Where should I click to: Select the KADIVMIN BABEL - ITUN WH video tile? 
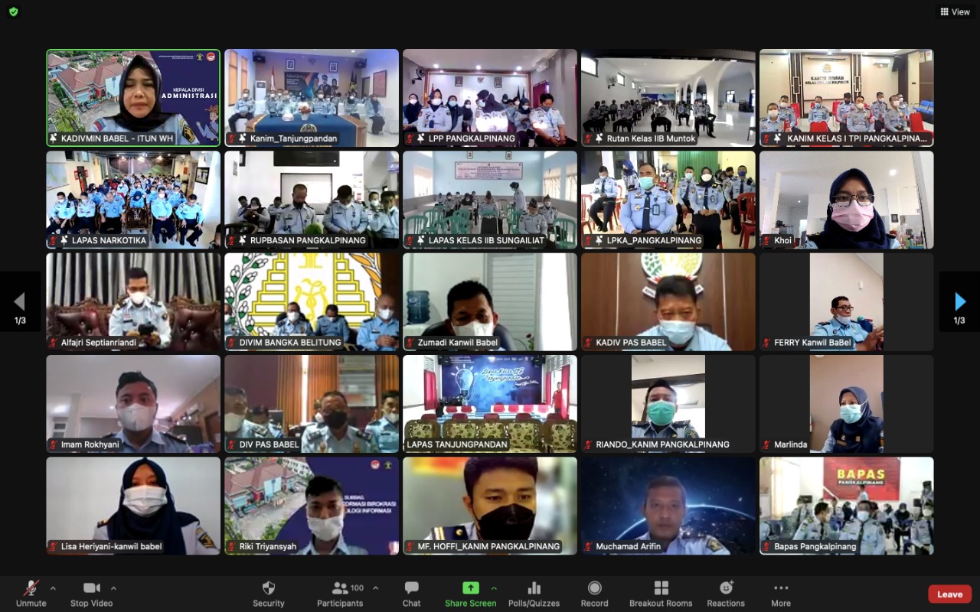(133, 97)
